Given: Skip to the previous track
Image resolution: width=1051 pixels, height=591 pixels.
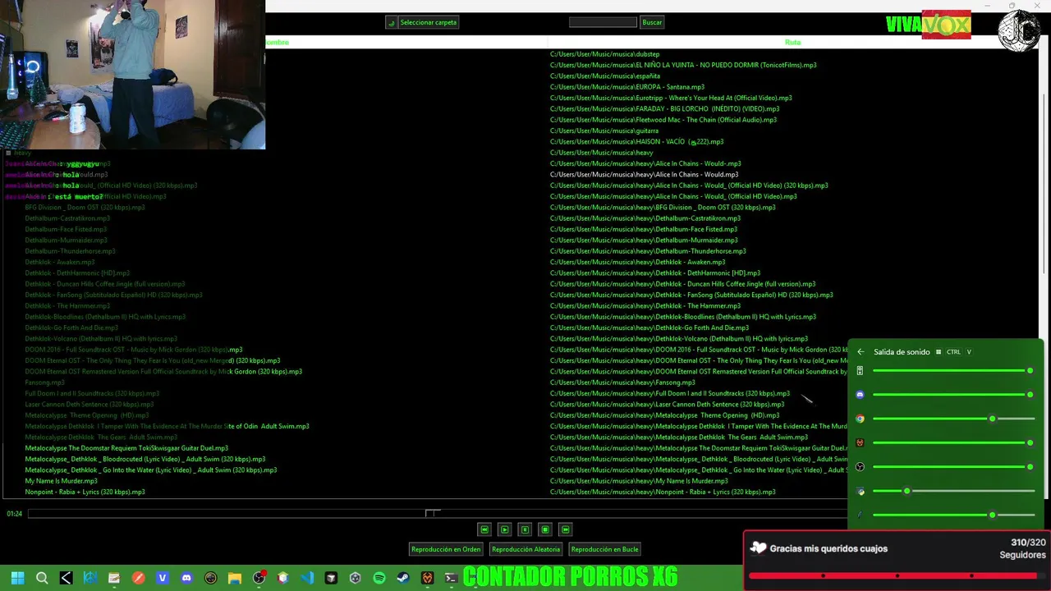Looking at the screenshot, I should (x=484, y=529).
